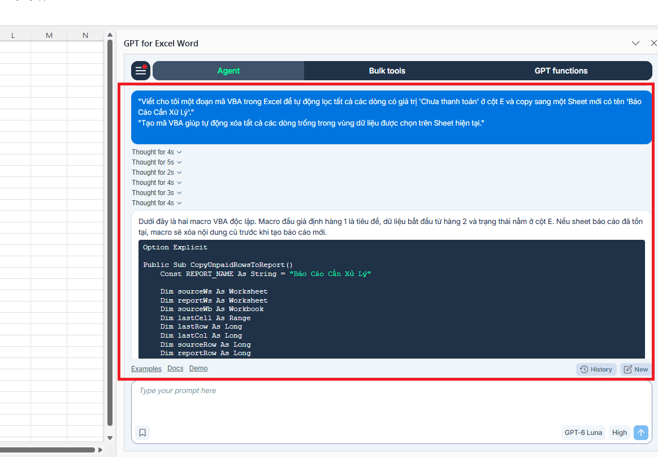Collapse the GPT for Excel Word pane
658x457 pixels.
coord(635,43)
